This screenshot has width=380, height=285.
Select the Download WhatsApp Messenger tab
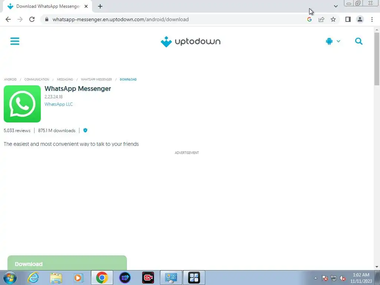click(x=47, y=6)
